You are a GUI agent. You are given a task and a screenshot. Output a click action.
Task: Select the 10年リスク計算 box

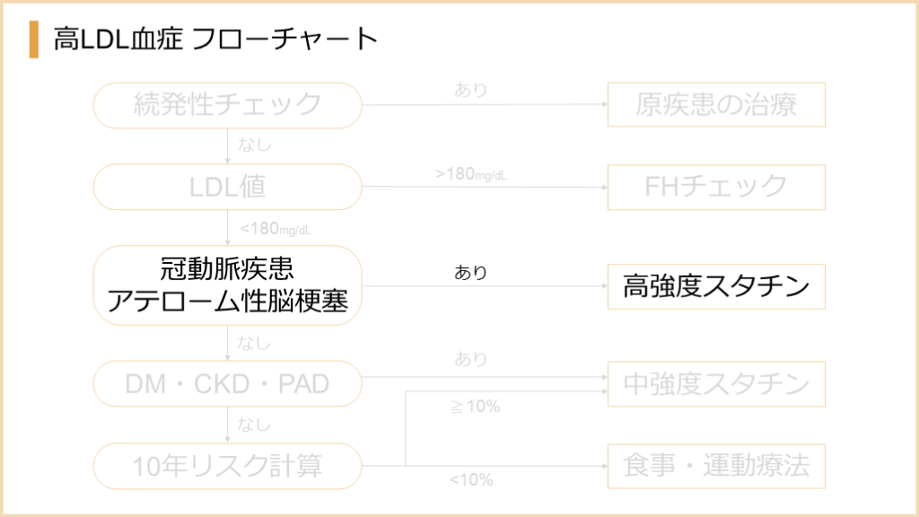coord(227,466)
